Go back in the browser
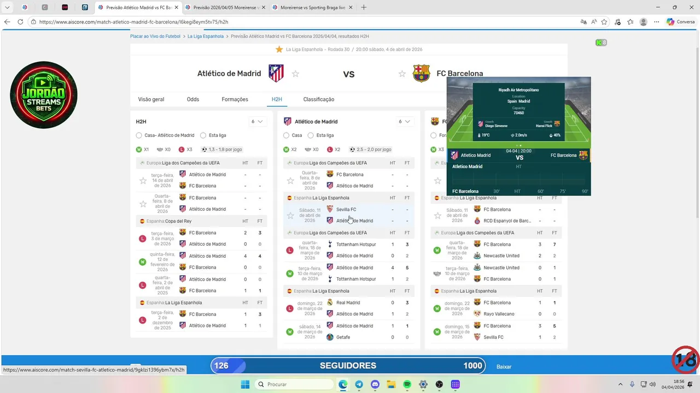 (x=7, y=22)
